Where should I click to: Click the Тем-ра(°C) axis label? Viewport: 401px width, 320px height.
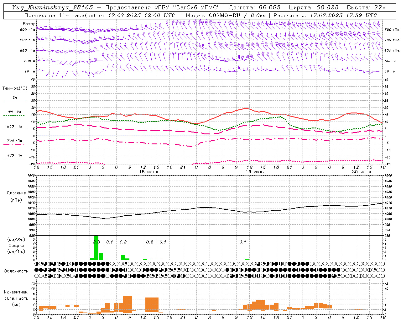[x=15, y=88]
